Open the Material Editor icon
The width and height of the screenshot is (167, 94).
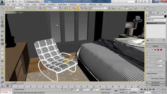point(135,8)
